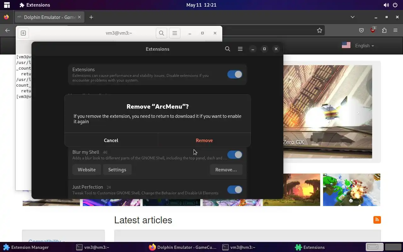Switch to first vm3@vm3 terminal in taskbar
Screen dimensions: 403x252
(x=93, y=247)
